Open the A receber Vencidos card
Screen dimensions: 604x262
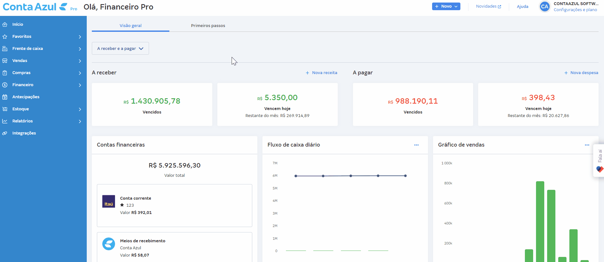point(152,105)
